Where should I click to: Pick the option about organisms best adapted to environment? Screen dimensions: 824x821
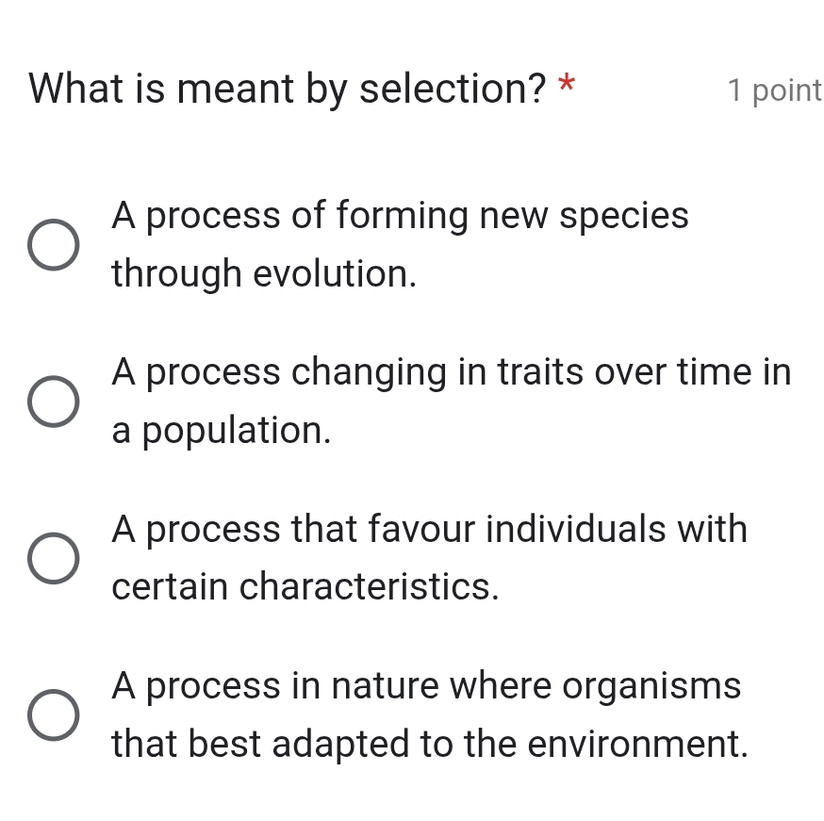pos(52,715)
